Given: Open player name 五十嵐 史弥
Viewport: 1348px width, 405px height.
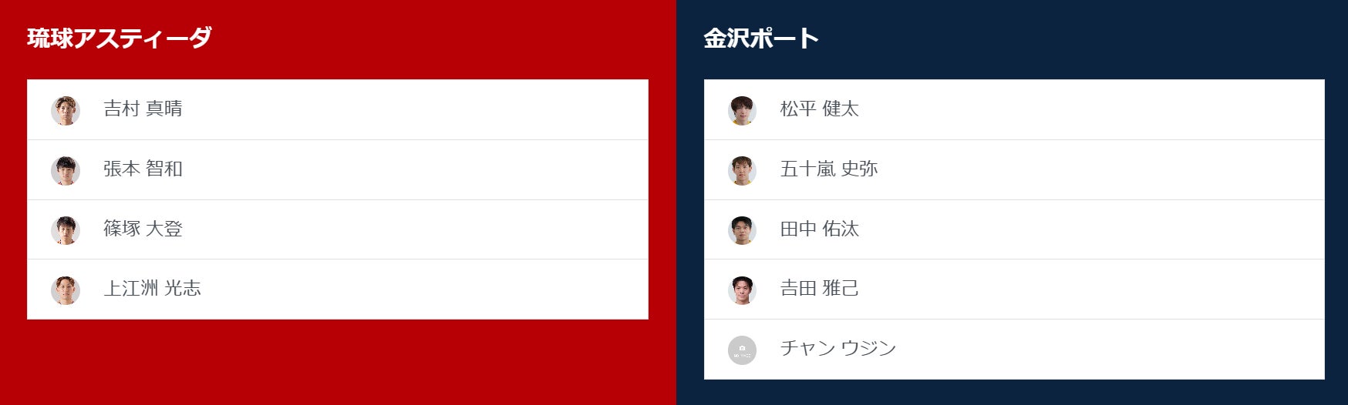Looking at the screenshot, I should (828, 169).
